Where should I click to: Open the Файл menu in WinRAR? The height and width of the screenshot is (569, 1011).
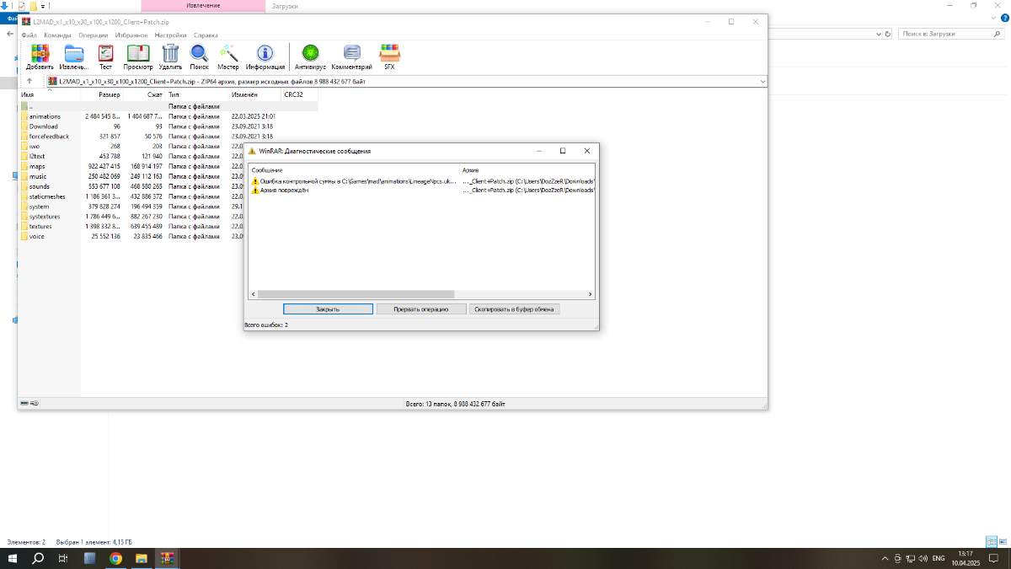(29, 35)
